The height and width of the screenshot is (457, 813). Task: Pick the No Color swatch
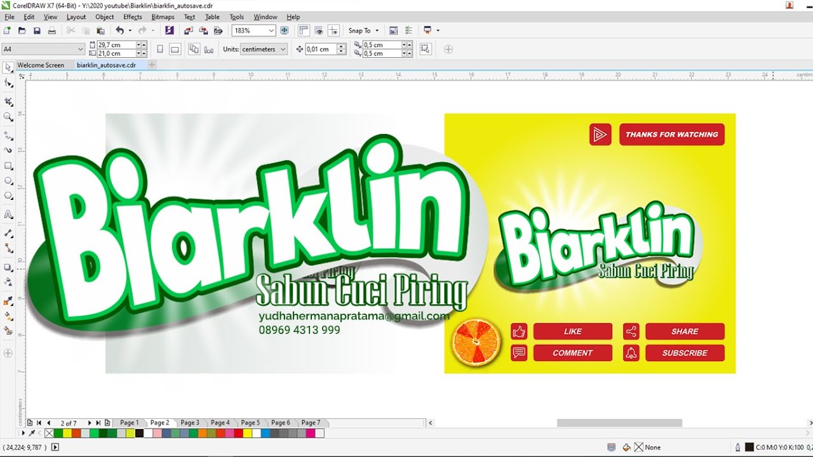[49, 433]
